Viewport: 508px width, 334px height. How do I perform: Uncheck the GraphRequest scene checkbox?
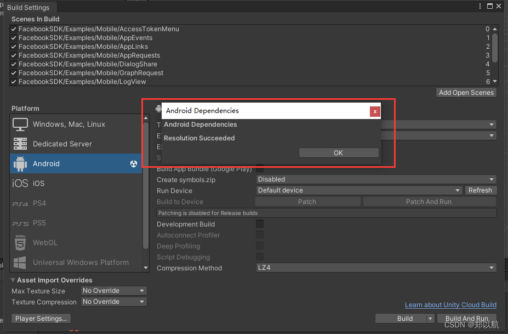click(x=14, y=73)
